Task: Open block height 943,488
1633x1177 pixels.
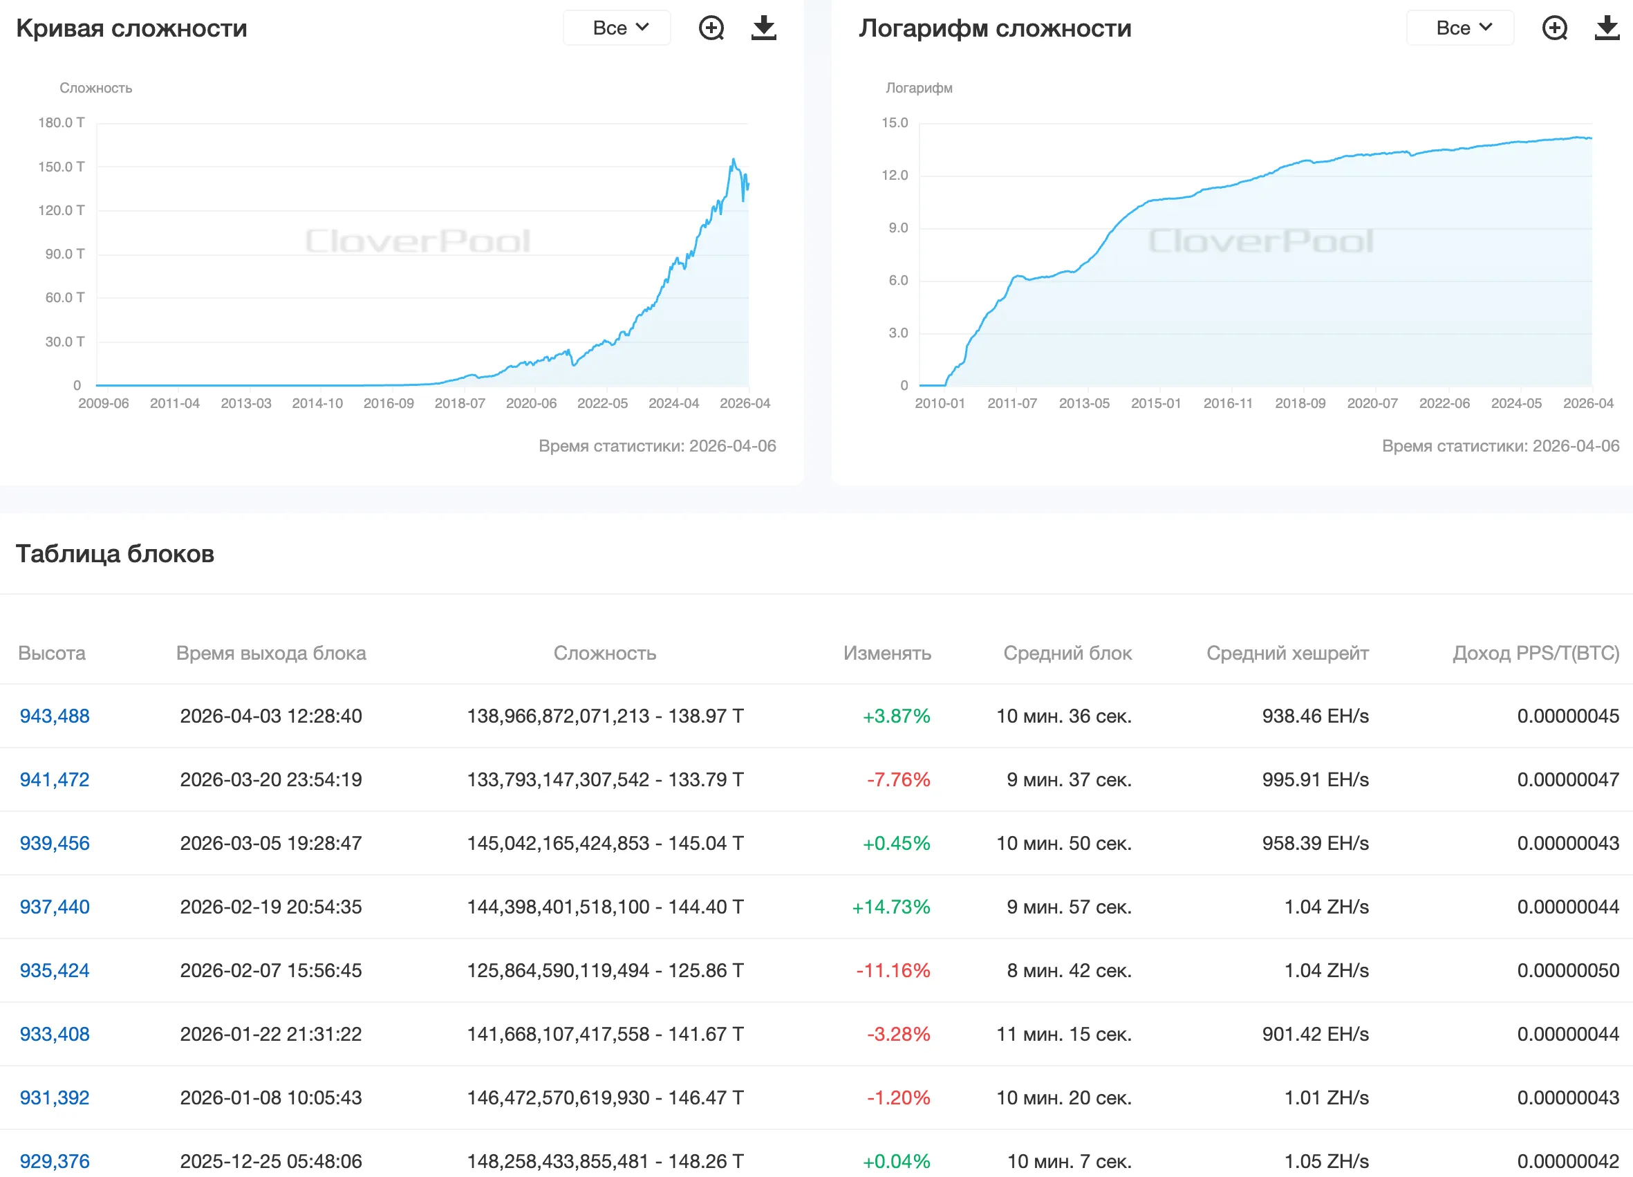Action: [55, 716]
